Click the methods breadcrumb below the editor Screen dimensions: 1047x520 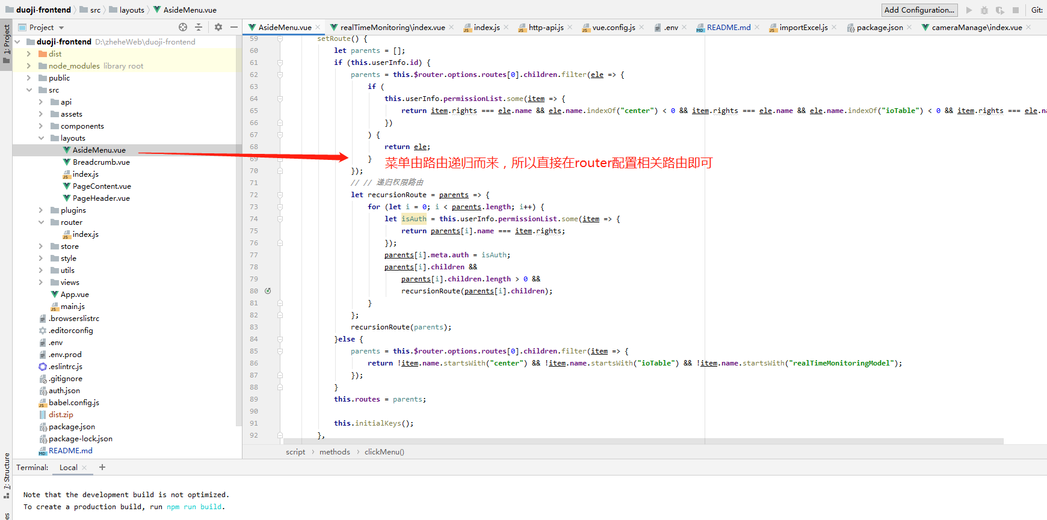pyautogui.click(x=335, y=452)
